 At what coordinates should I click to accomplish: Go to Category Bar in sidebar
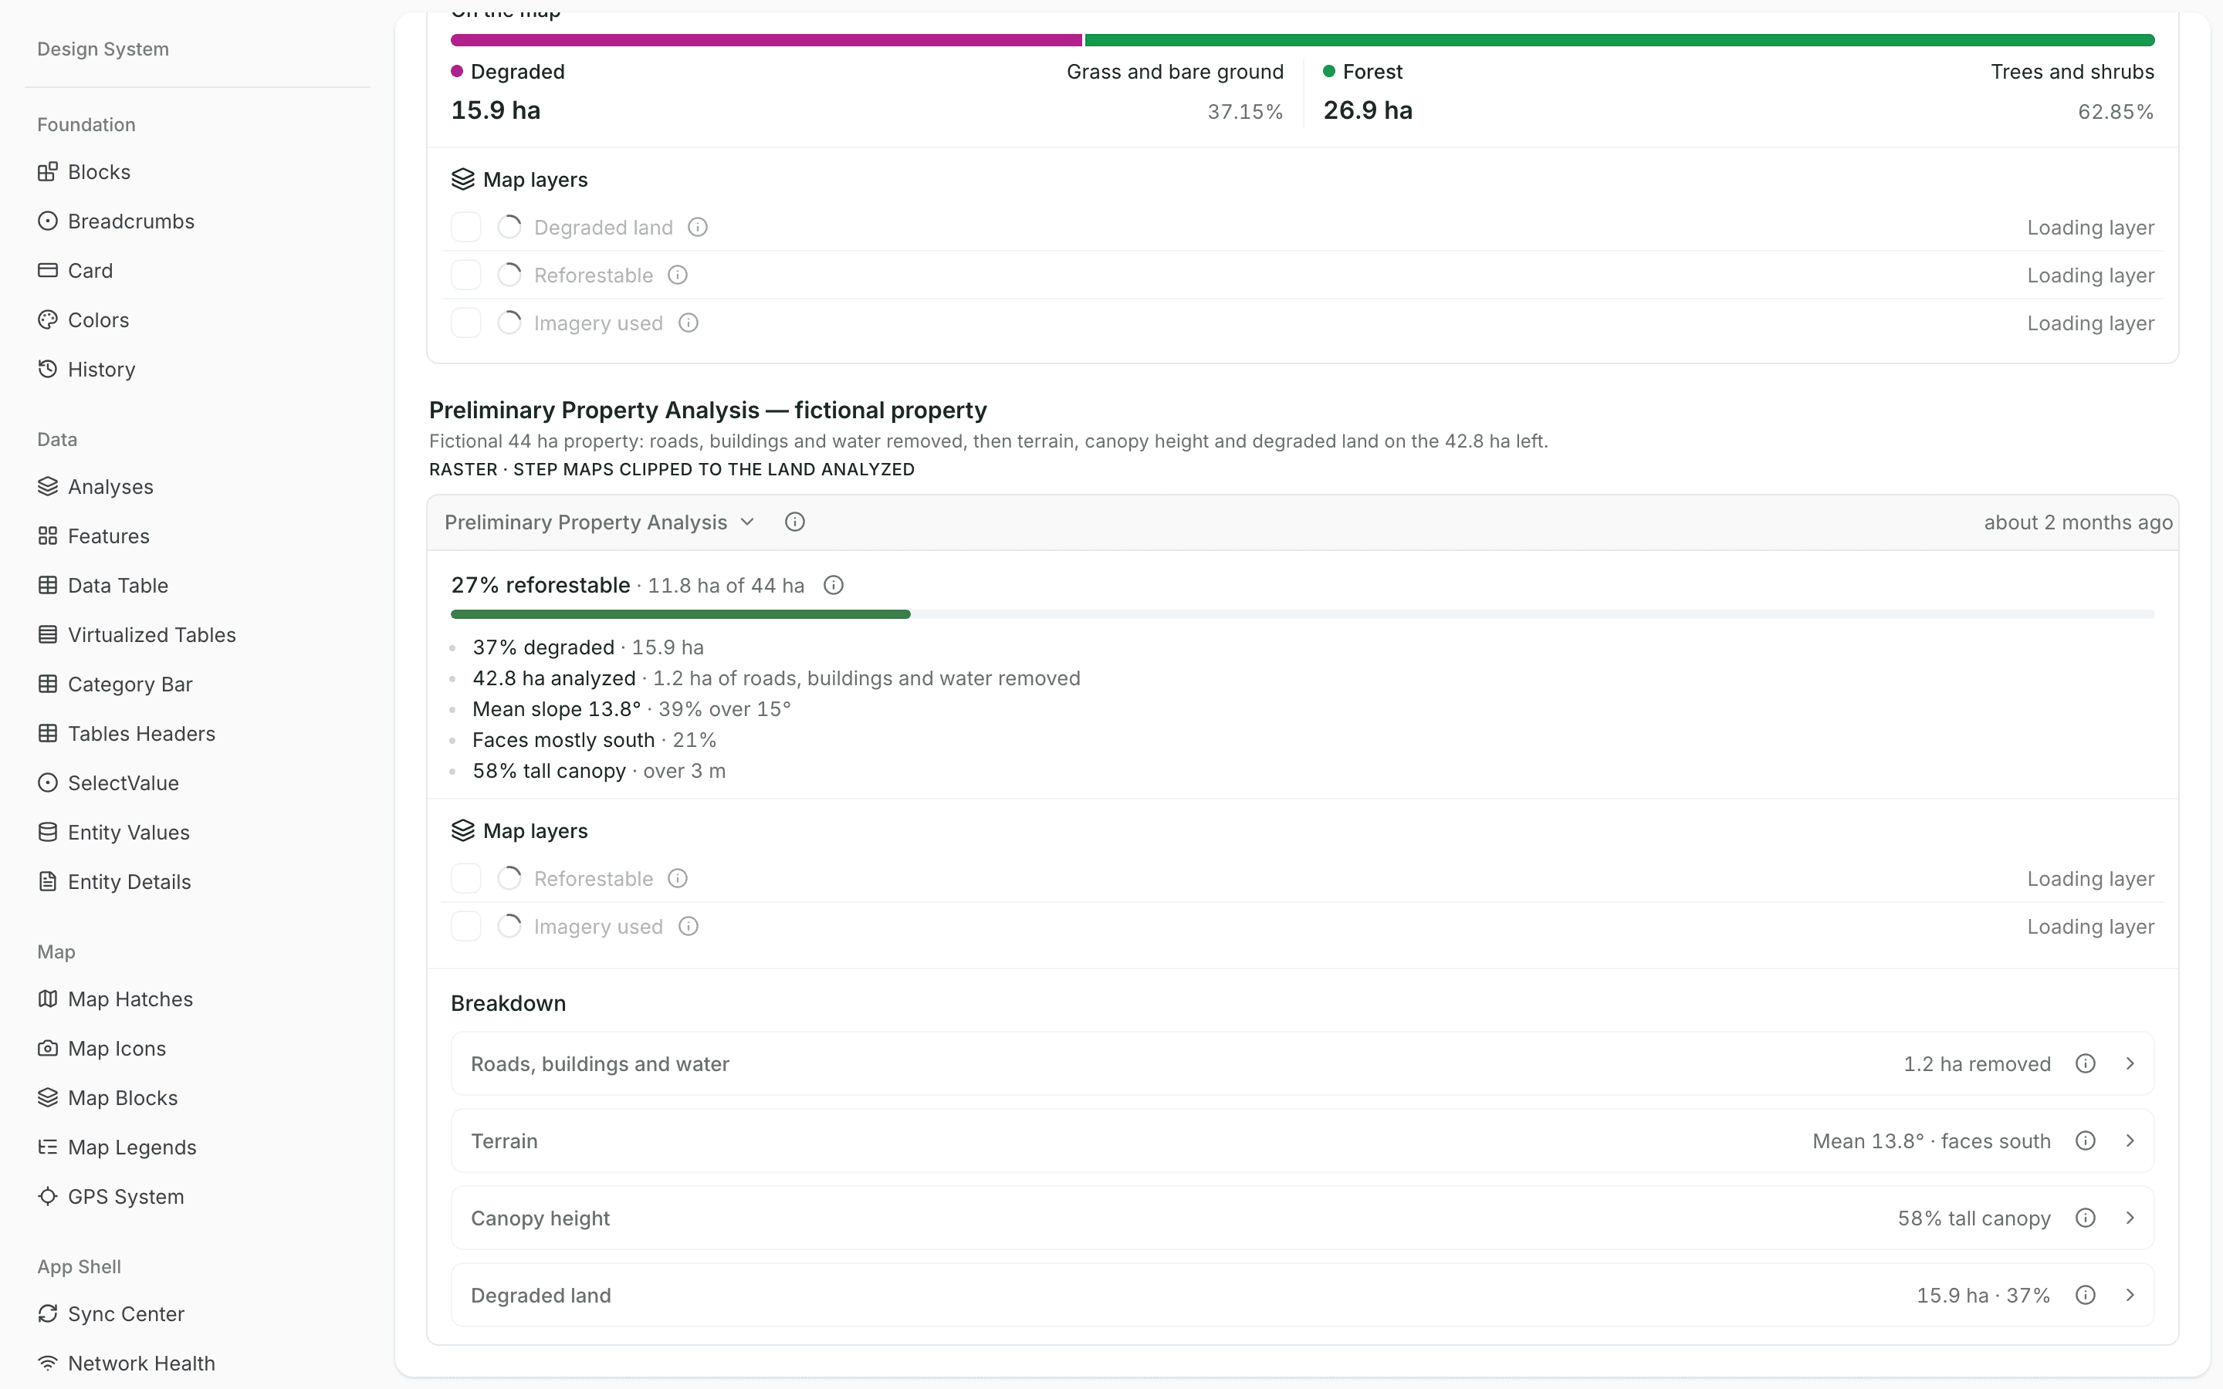tap(130, 684)
